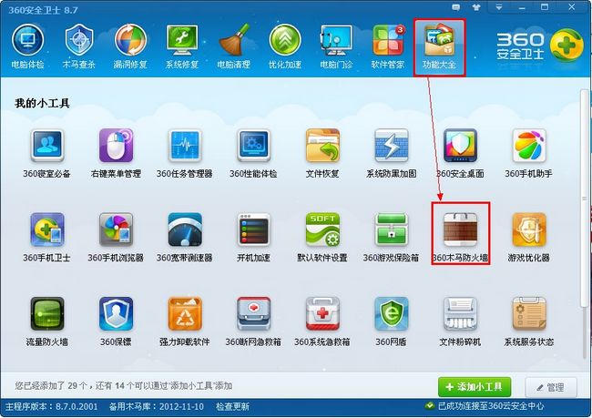This screenshot has width=592, height=418.
Task: Switch to the 木马查杀 tab
Action: tap(79, 46)
